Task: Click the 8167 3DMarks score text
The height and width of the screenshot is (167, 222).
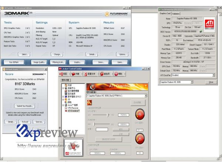Action: tap(25, 84)
